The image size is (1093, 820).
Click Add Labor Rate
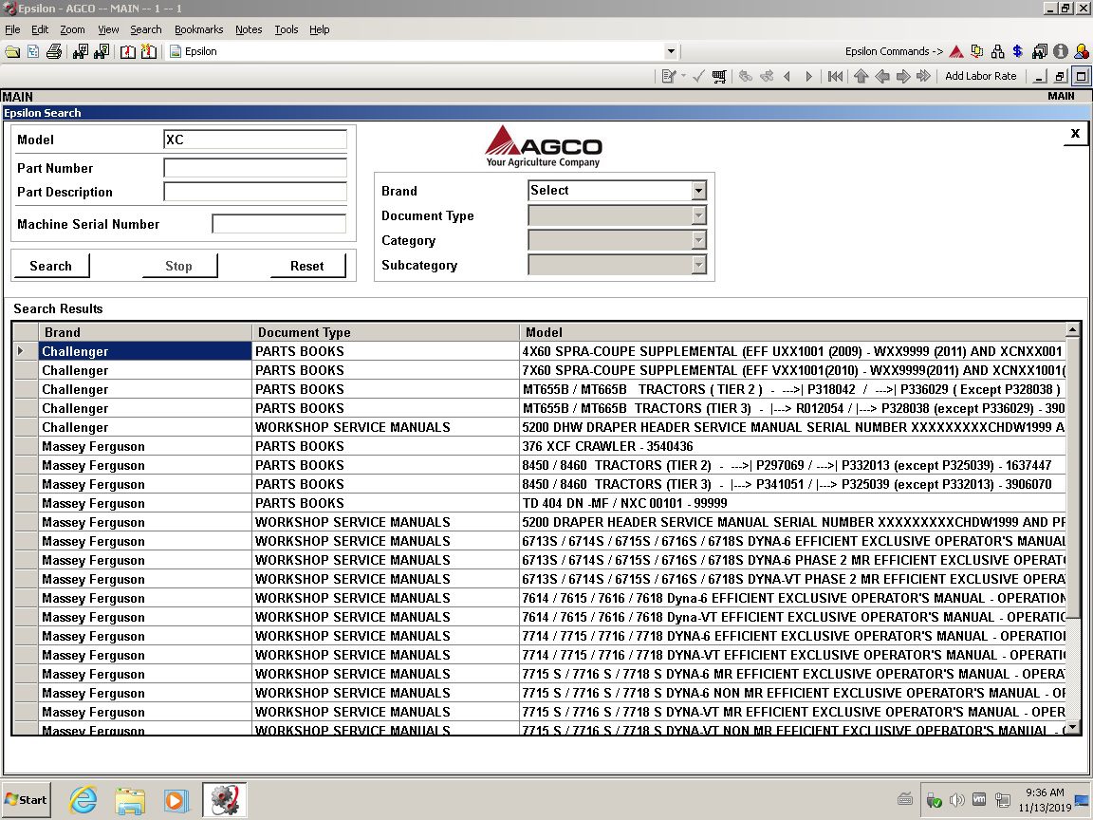point(981,76)
